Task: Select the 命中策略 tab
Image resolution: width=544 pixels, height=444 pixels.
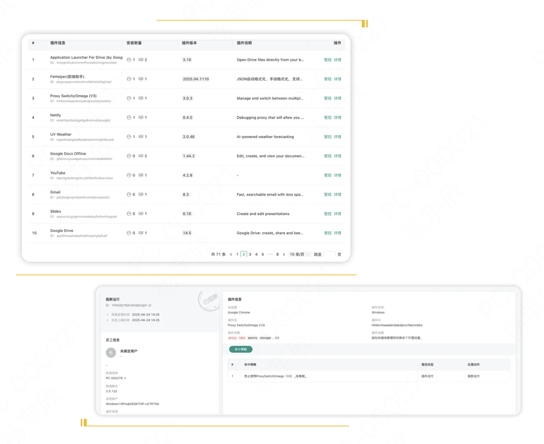Action: click(x=240, y=349)
